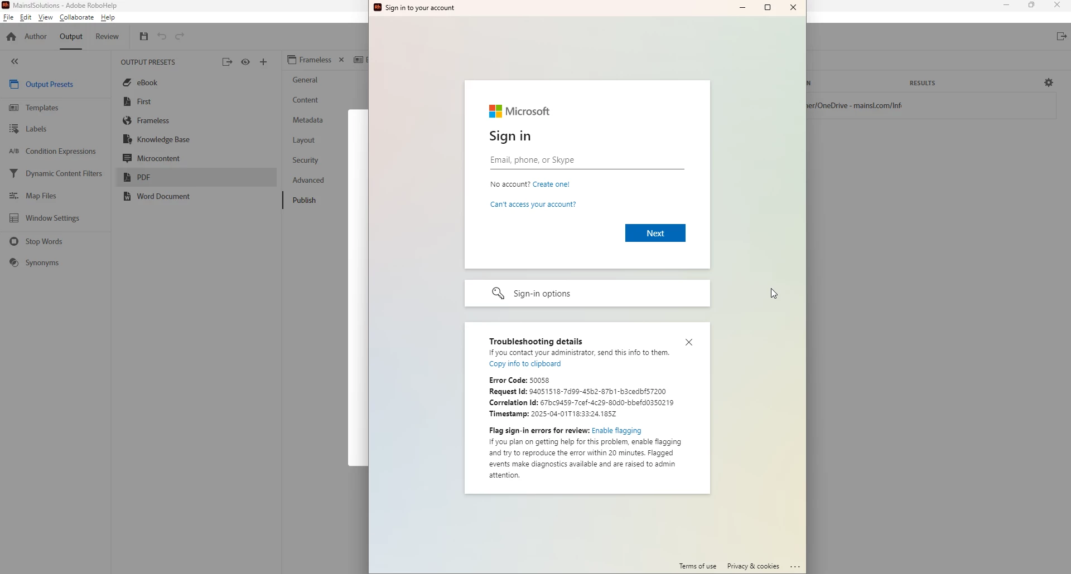Click the generate output preset icon
Image resolution: width=1071 pixels, height=574 pixels.
coord(227,62)
